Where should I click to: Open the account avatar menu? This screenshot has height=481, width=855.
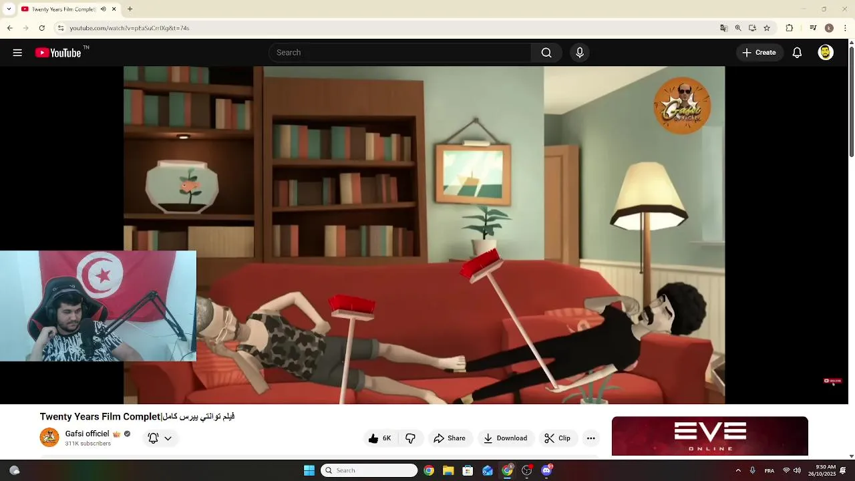tap(826, 53)
